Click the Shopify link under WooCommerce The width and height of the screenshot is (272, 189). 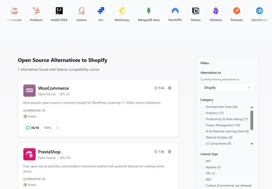click(32, 116)
